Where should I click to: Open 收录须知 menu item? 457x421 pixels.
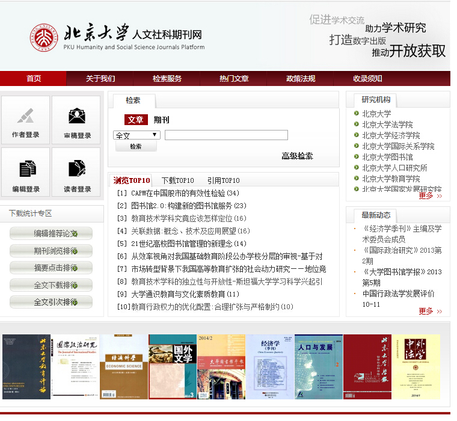tap(367, 78)
